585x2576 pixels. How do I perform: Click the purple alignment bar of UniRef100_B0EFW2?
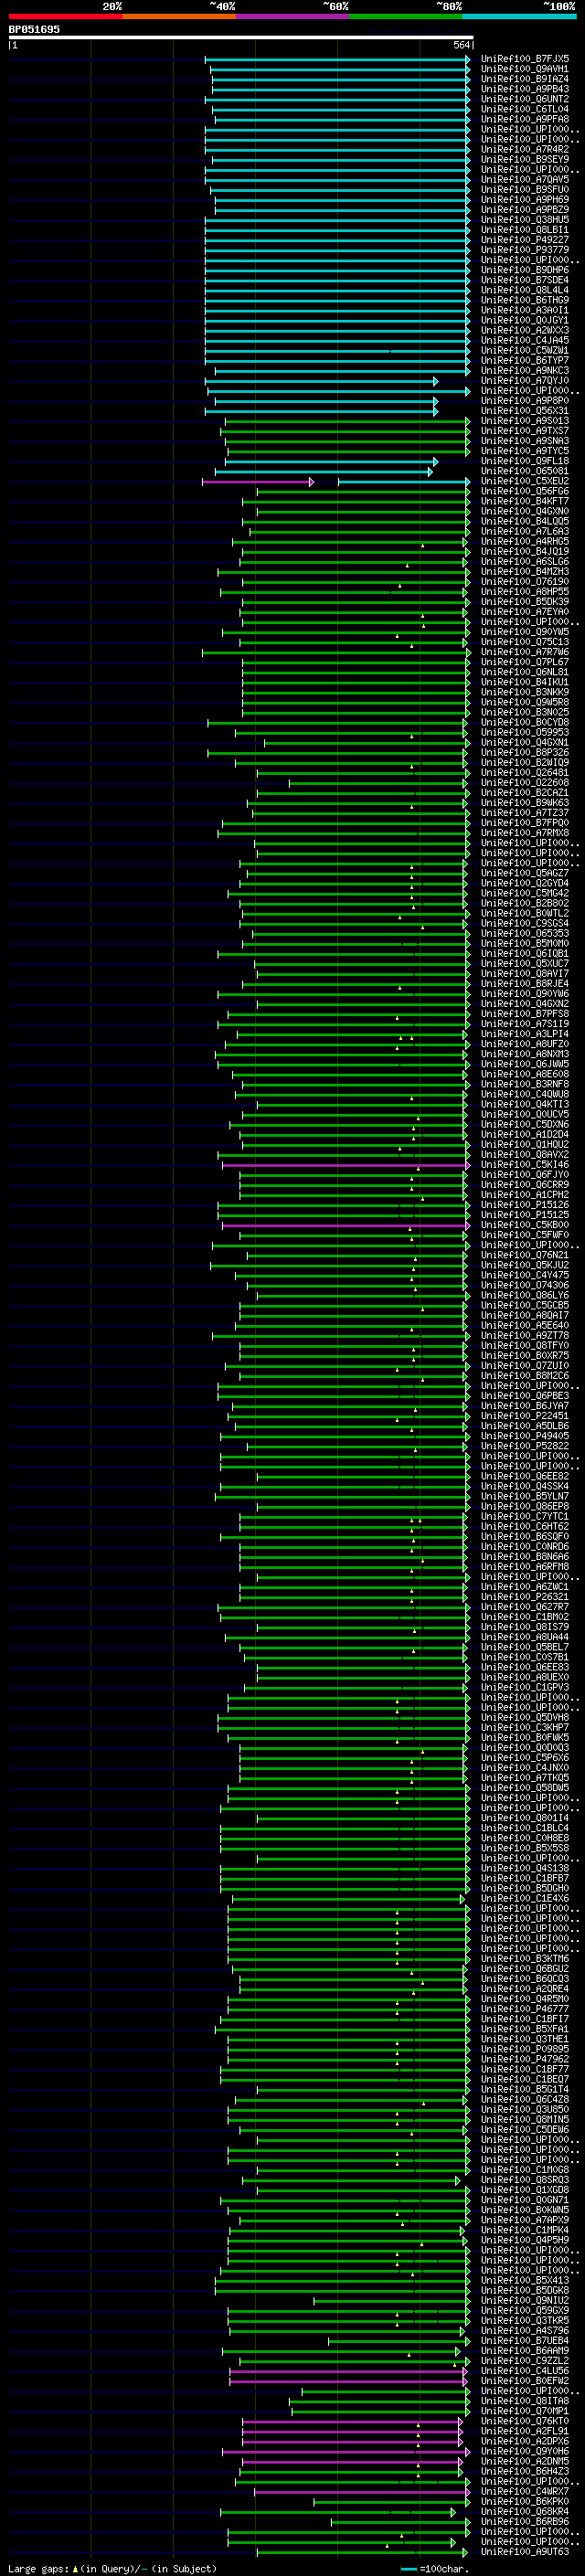pos(349,2381)
